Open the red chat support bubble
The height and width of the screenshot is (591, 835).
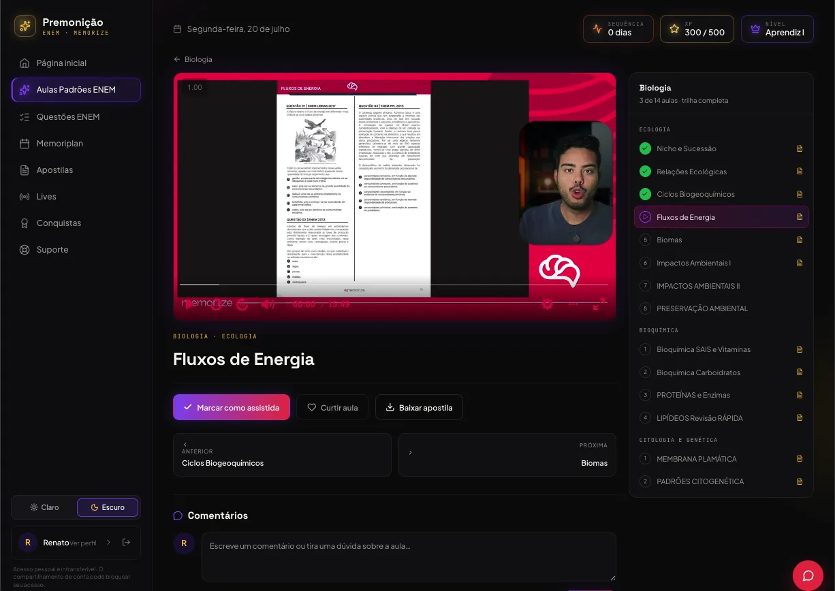click(x=808, y=575)
